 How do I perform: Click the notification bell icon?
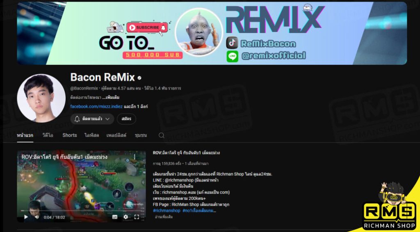point(77,119)
